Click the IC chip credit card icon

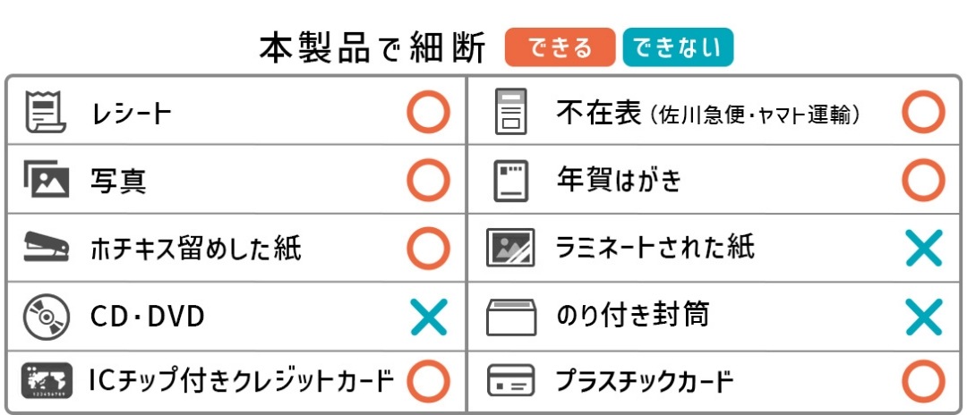[45, 381]
